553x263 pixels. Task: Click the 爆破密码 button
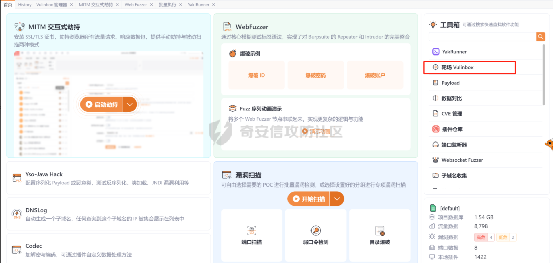[316, 75]
